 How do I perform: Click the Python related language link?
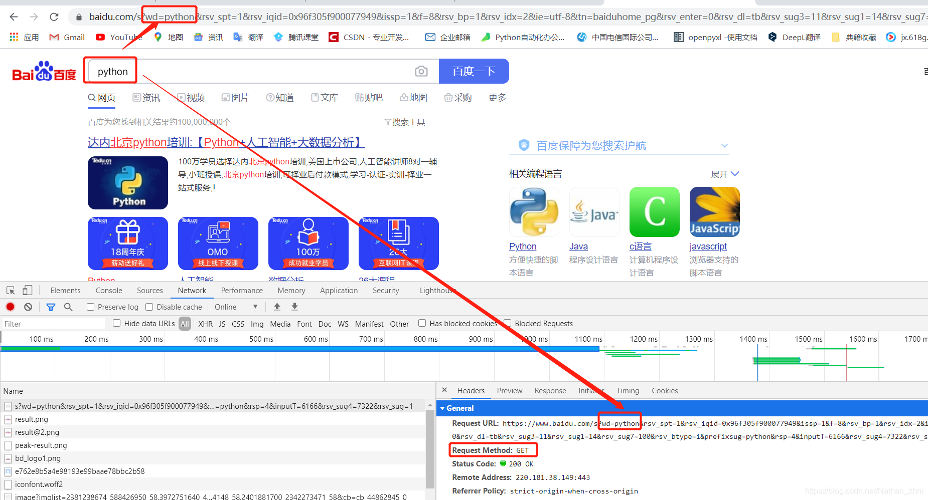(x=523, y=246)
